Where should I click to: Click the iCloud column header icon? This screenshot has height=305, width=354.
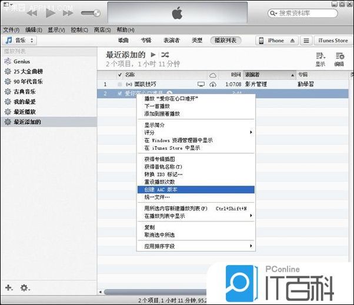213,75
